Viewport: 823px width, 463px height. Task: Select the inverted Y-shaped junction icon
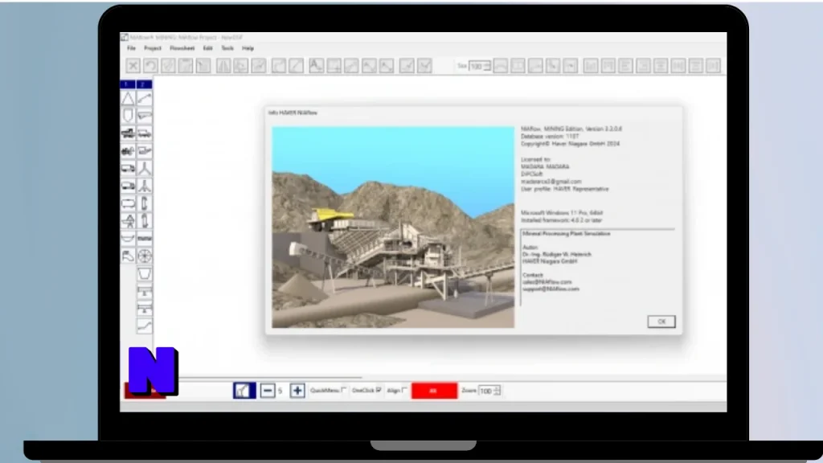[x=145, y=186]
